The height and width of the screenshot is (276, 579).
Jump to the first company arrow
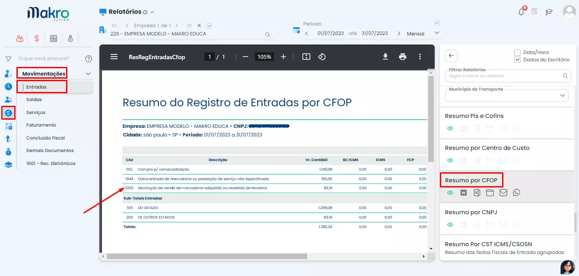point(114,25)
